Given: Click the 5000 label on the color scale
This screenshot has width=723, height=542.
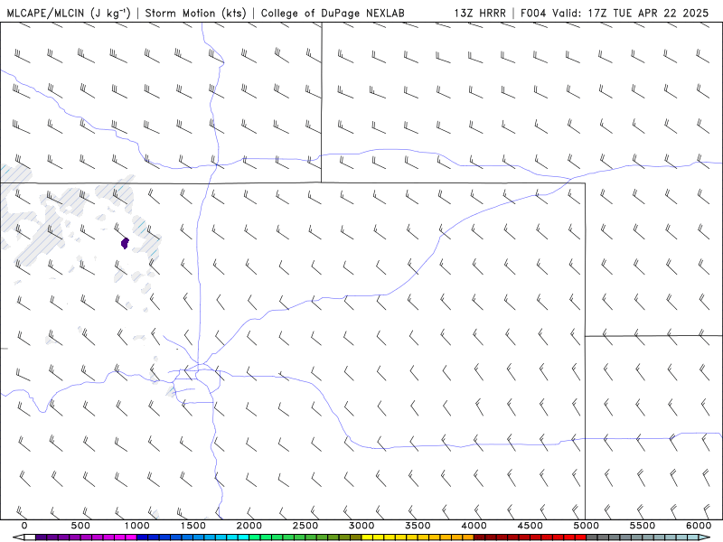Looking at the screenshot, I should coord(587,526).
